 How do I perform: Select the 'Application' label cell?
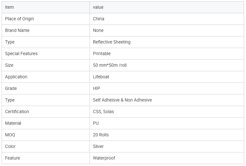pos(16,77)
